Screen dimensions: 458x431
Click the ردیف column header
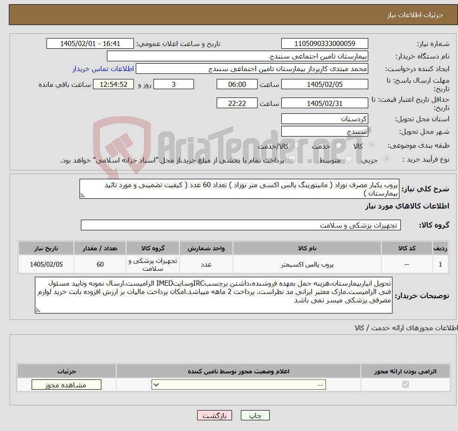pyautogui.click(x=440, y=248)
